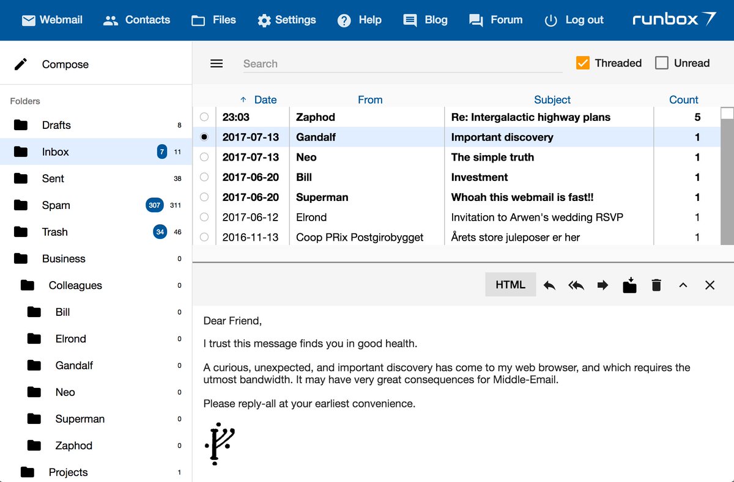
Task: Close the message preview with X
Action: 710,285
